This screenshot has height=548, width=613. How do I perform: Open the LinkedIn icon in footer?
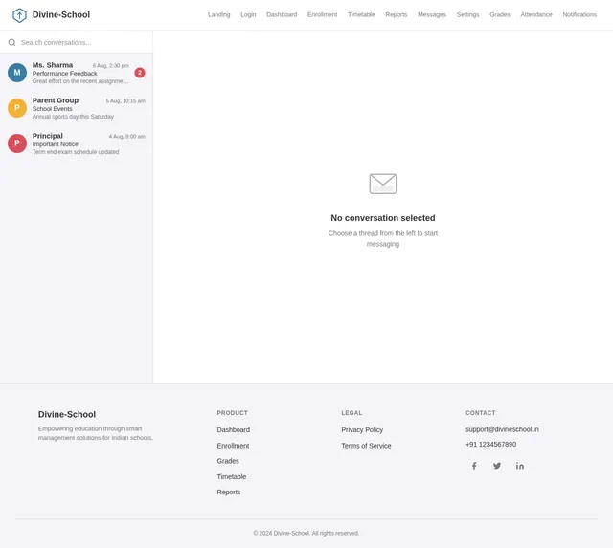[519, 466]
